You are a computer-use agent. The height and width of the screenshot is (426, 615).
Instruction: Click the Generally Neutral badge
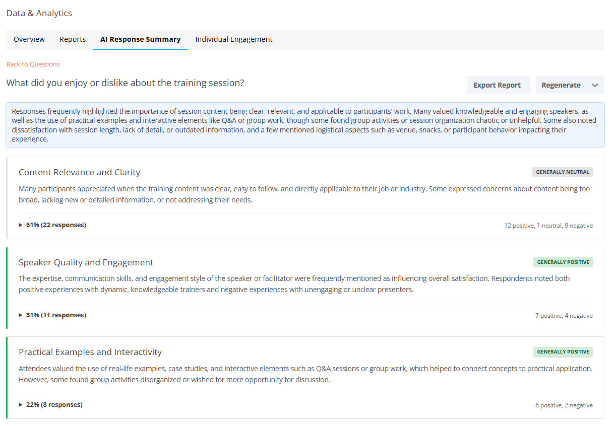[x=563, y=172]
